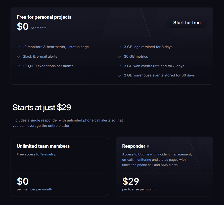Follow the Uptime link in Responder card

point(144,154)
